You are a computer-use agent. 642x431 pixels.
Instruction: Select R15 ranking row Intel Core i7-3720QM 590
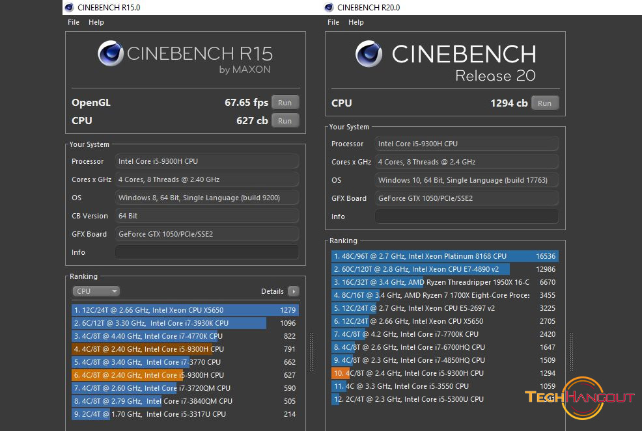coord(185,388)
